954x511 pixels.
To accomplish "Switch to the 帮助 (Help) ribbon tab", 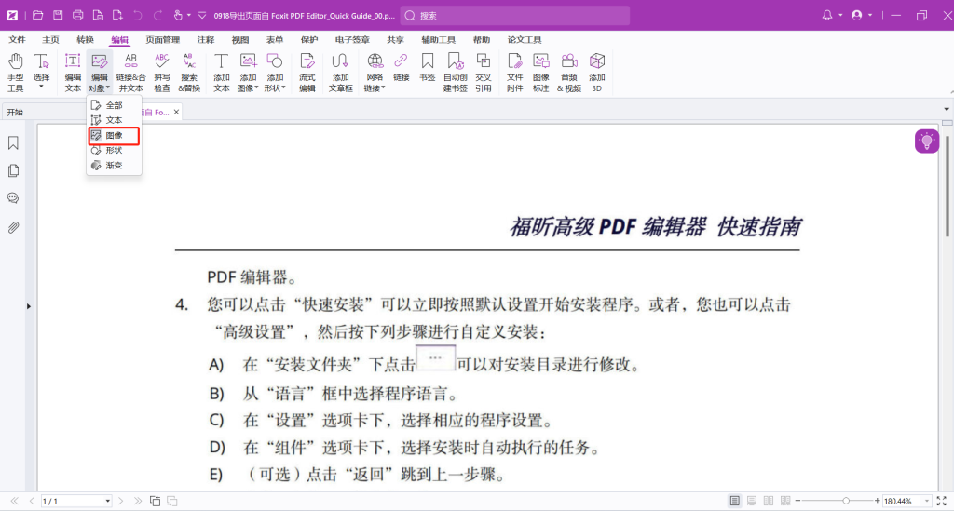I will tap(482, 39).
